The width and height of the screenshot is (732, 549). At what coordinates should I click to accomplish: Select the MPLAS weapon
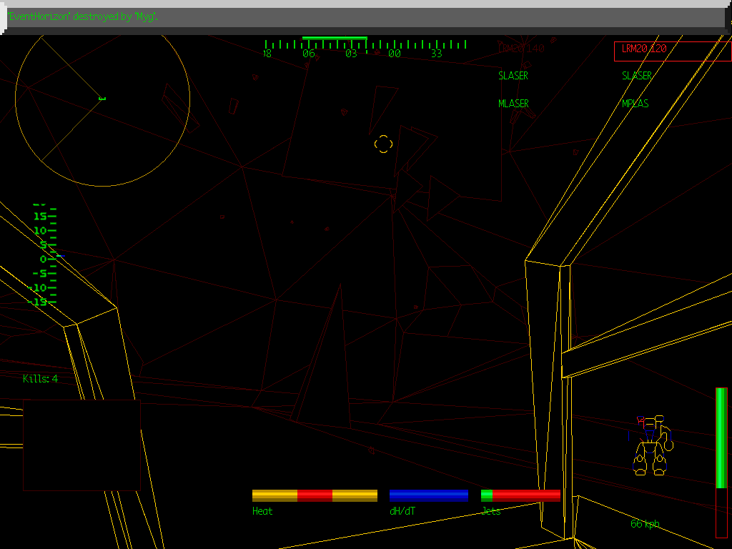pyautogui.click(x=635, y=104)
